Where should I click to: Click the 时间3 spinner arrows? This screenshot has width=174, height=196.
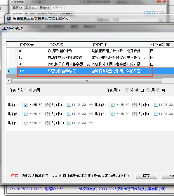(135, 105)
